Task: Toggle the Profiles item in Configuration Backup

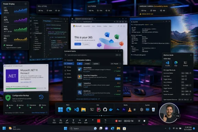Action: coord(10,106)
